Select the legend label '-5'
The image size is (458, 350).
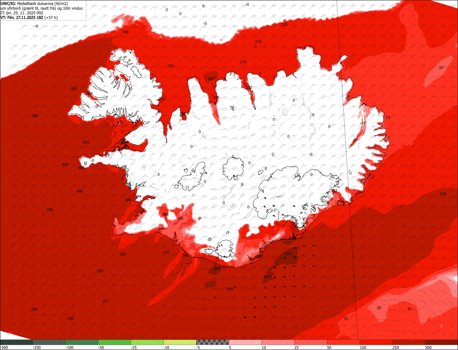(199, 347)
